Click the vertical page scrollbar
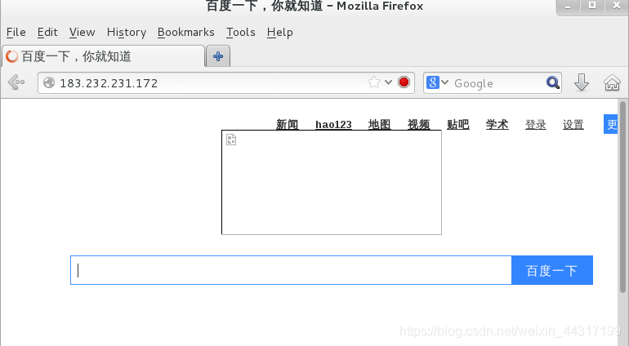This screenshot has width=629, height=346. [622, 197]
